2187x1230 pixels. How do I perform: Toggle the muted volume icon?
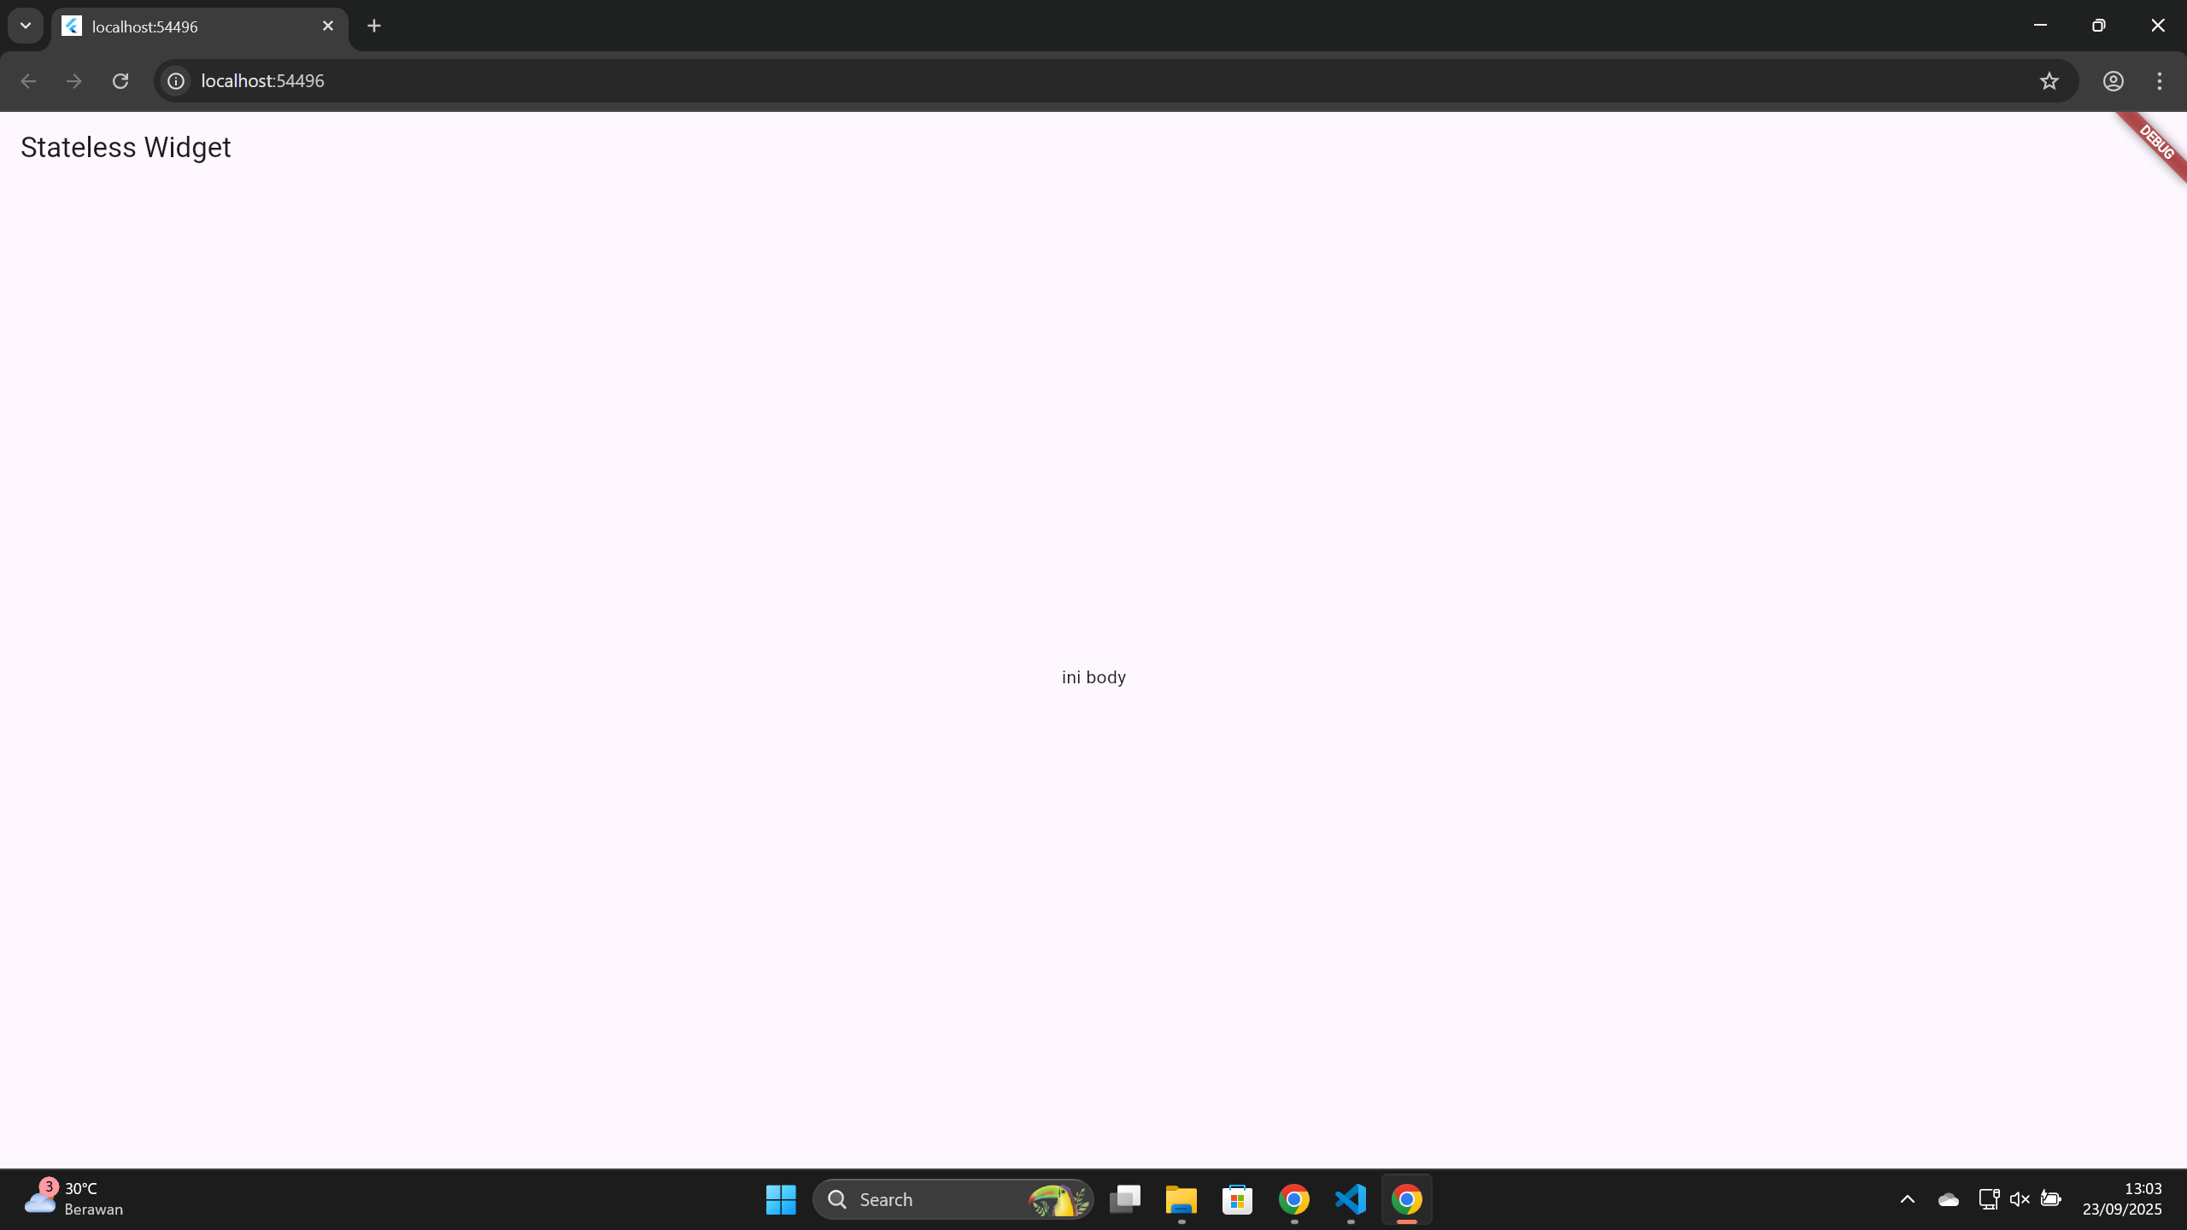[2020, 1199]
